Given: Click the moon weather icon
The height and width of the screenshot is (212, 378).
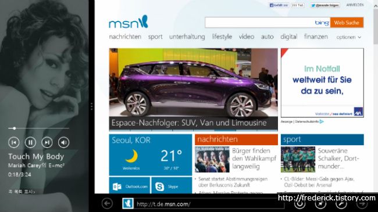Looking at the screenshot, I should (x=131, y=156).
